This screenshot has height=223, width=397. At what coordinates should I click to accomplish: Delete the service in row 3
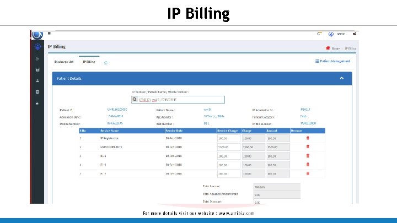click(308, 156)
